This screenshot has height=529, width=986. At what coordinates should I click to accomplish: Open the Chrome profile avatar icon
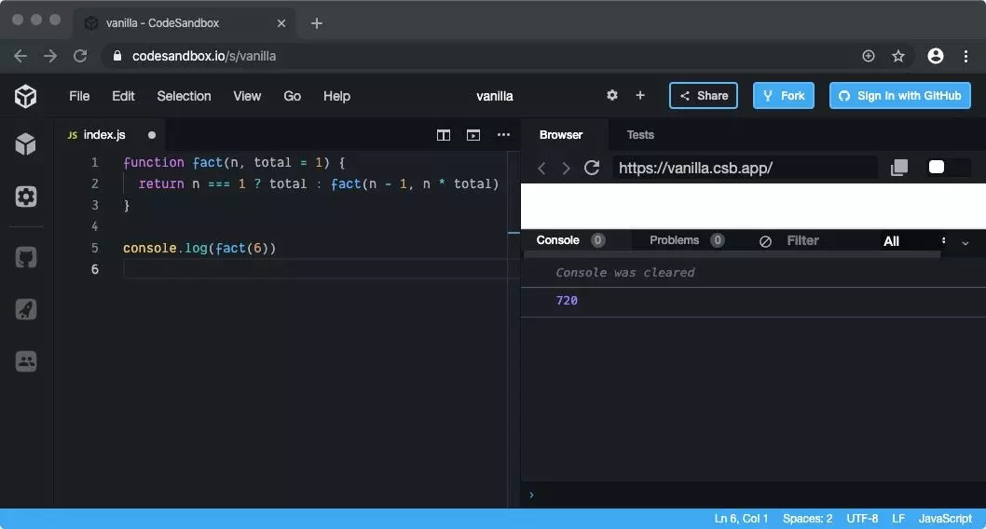(936, 56)
